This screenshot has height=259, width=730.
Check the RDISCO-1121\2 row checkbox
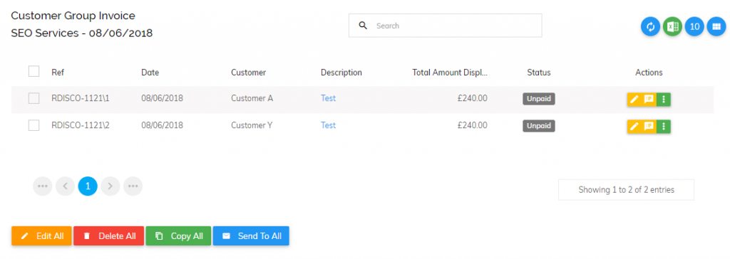34,125
